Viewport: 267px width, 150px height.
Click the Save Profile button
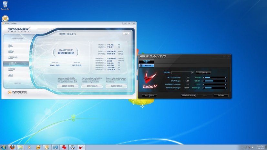(x=203, y=73)
